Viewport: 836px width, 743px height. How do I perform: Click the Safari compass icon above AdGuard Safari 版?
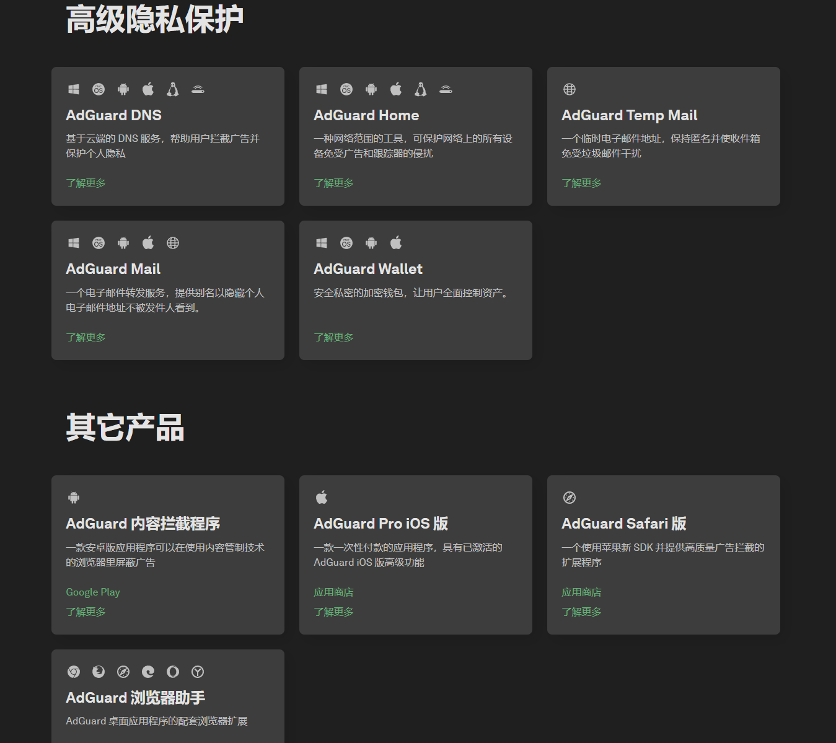570,498
